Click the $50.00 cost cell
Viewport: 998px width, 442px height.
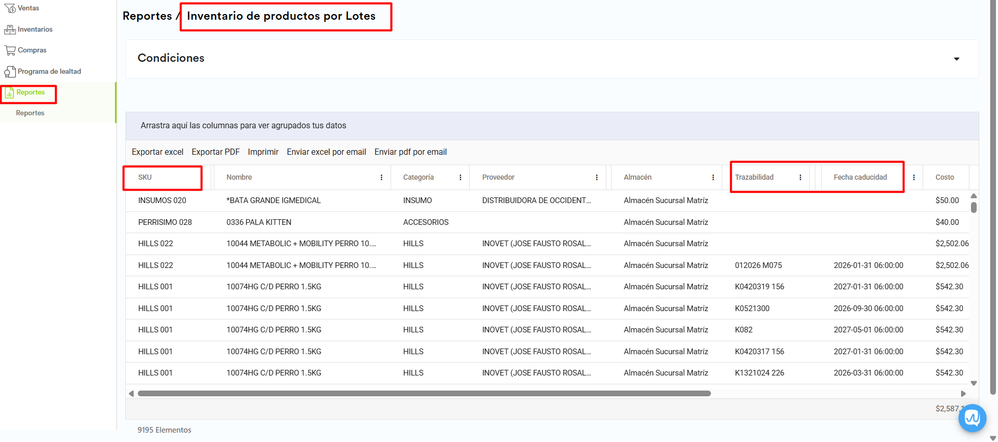(x=947, y=200)
